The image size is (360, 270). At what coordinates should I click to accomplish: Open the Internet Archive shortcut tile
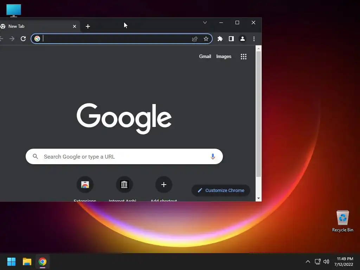point(124,185)
